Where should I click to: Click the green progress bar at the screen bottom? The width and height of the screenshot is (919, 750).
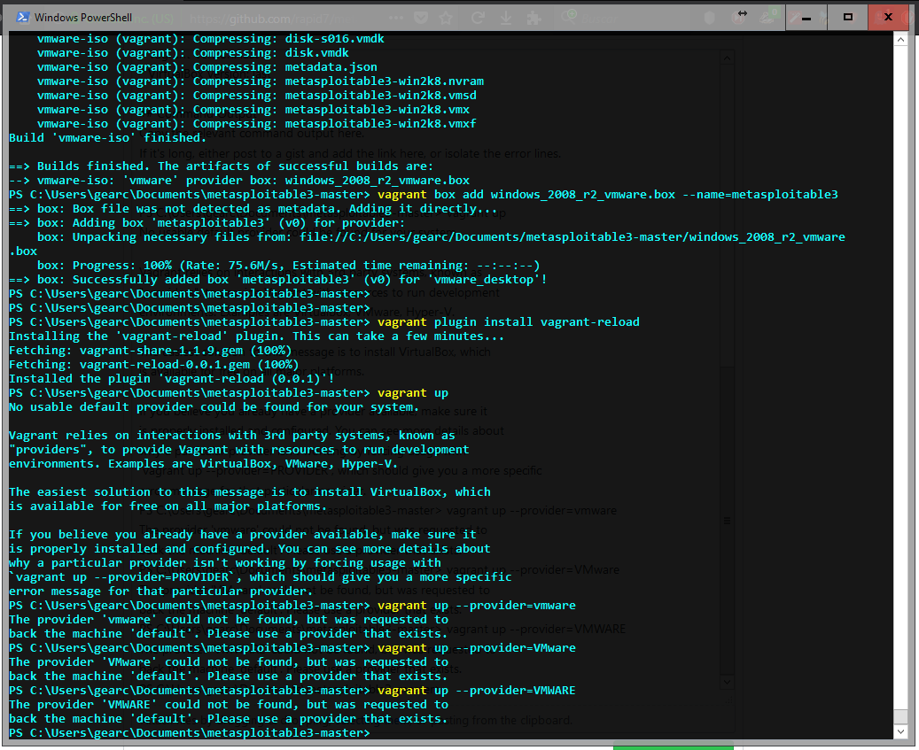pyautogui.click(x=674, y=746)
